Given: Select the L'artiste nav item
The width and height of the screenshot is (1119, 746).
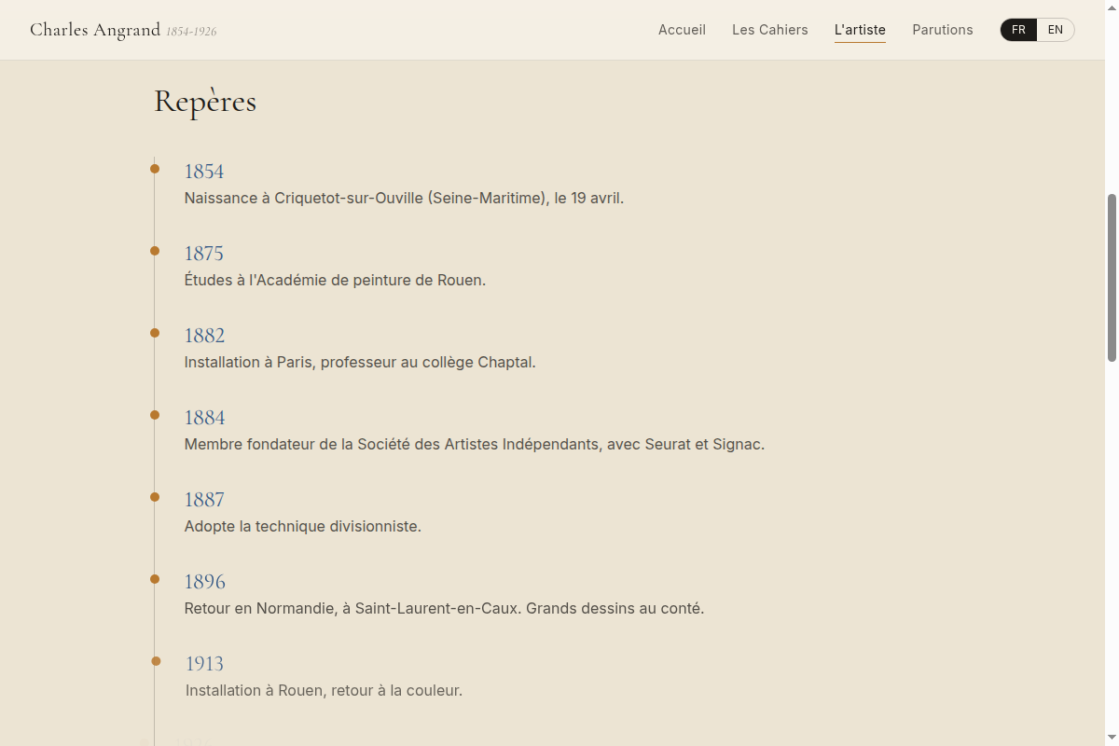Looking at the screenshot, I should tap(860, 30).
